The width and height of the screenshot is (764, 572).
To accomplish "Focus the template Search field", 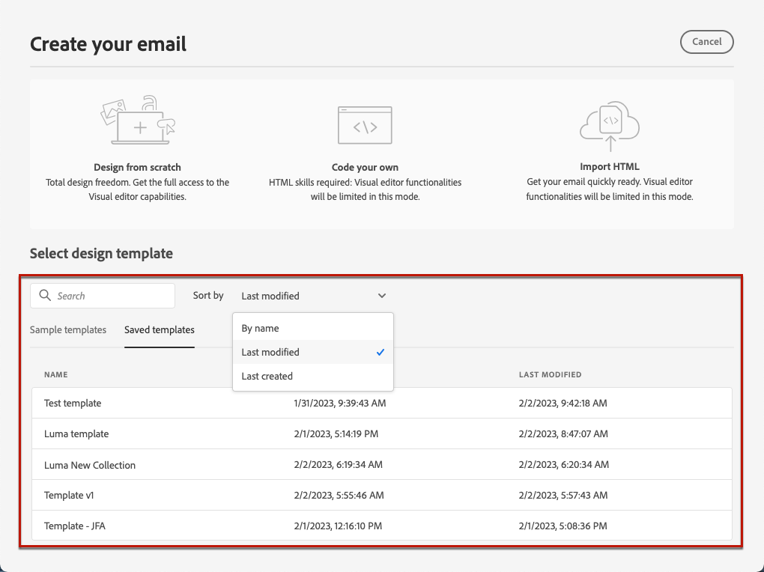I will click(x=103, y=296).
